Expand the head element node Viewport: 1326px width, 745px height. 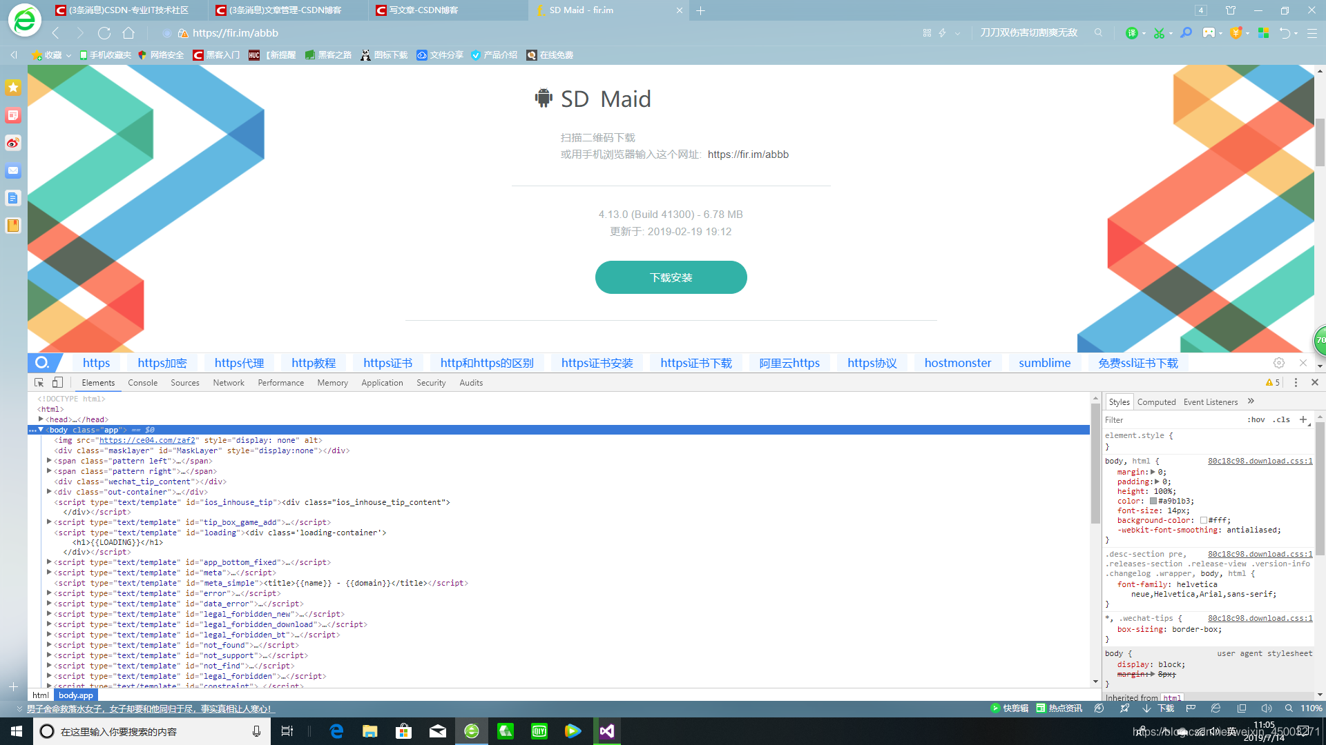point(41,419)
